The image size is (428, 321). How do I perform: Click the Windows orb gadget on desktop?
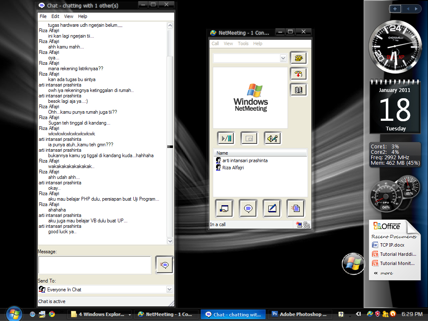353,264
